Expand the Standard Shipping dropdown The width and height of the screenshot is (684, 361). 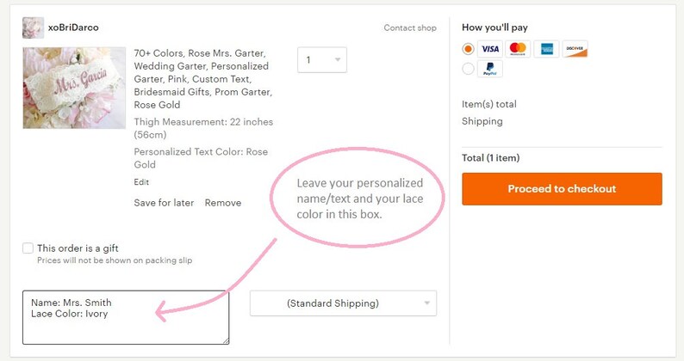(x=343, y=303)
